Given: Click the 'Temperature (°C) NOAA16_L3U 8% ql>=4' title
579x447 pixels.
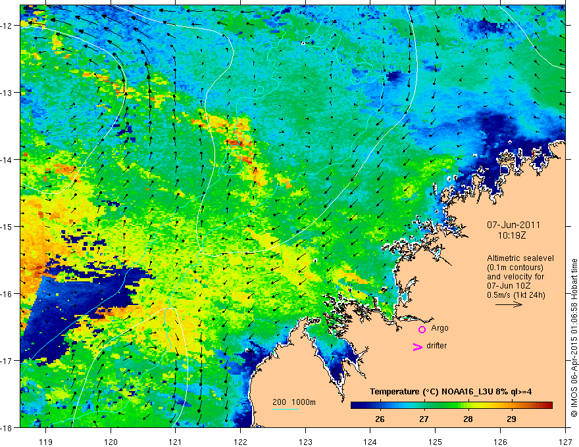Looking at the screenshot, I should click(451, 392).
